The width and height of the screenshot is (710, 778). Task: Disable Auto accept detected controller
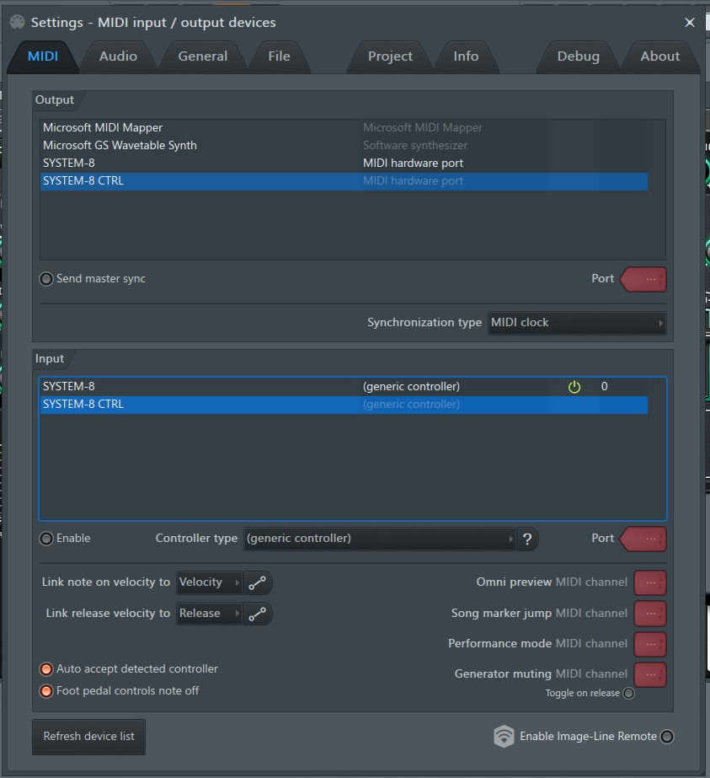(x=46, y=669)
